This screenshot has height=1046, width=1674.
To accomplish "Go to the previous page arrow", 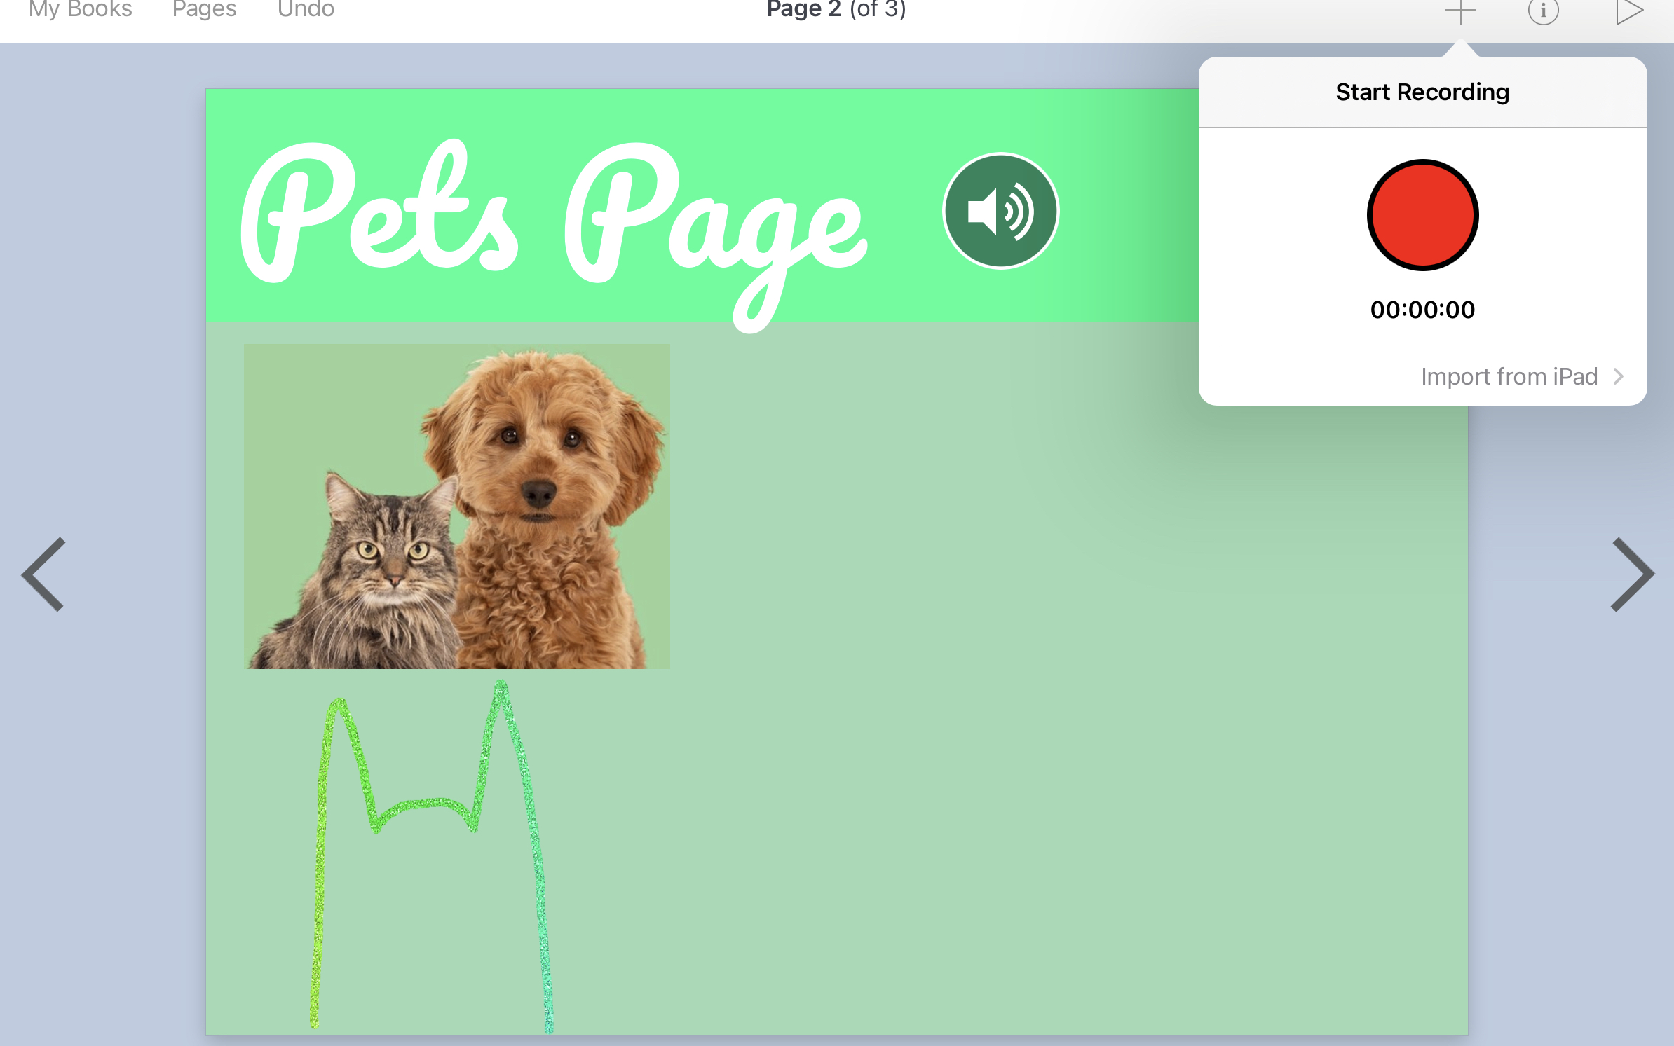I will [43, 574].
